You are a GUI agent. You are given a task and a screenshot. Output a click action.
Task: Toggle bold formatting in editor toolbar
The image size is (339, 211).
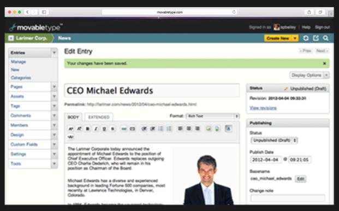87,129
